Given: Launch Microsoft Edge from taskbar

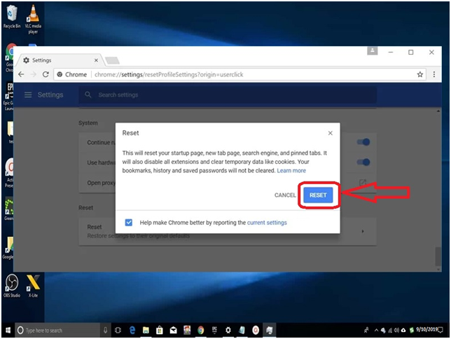Looking at the screenshot, I should (x=132, y=330).
